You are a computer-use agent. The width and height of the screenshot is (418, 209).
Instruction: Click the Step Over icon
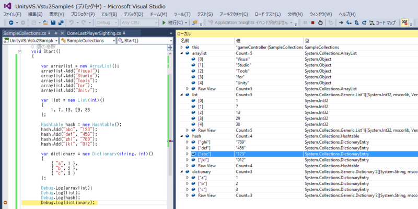[356, 23]
